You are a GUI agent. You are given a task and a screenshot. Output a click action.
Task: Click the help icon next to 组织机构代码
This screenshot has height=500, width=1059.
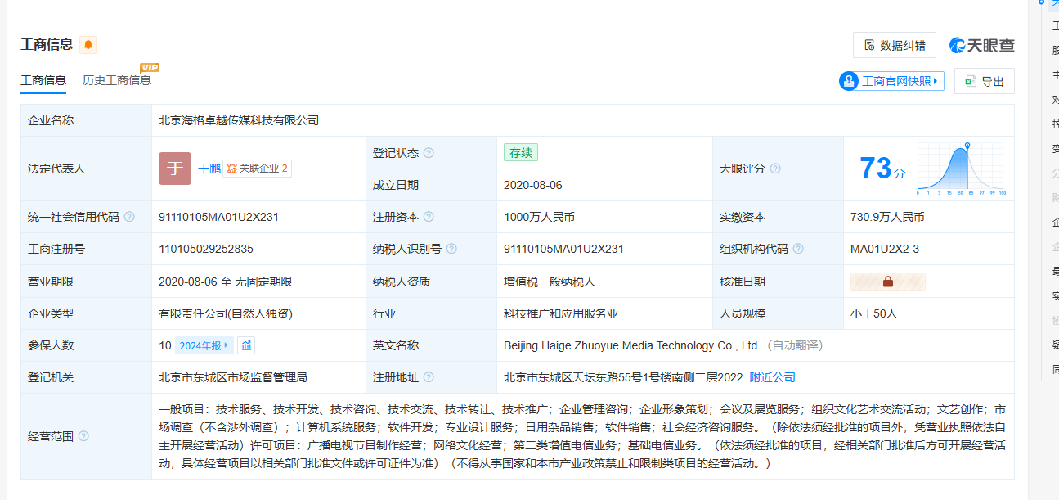tap(798, 249)
